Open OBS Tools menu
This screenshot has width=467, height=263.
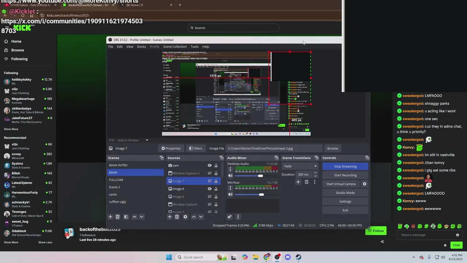tap(194, 46)
